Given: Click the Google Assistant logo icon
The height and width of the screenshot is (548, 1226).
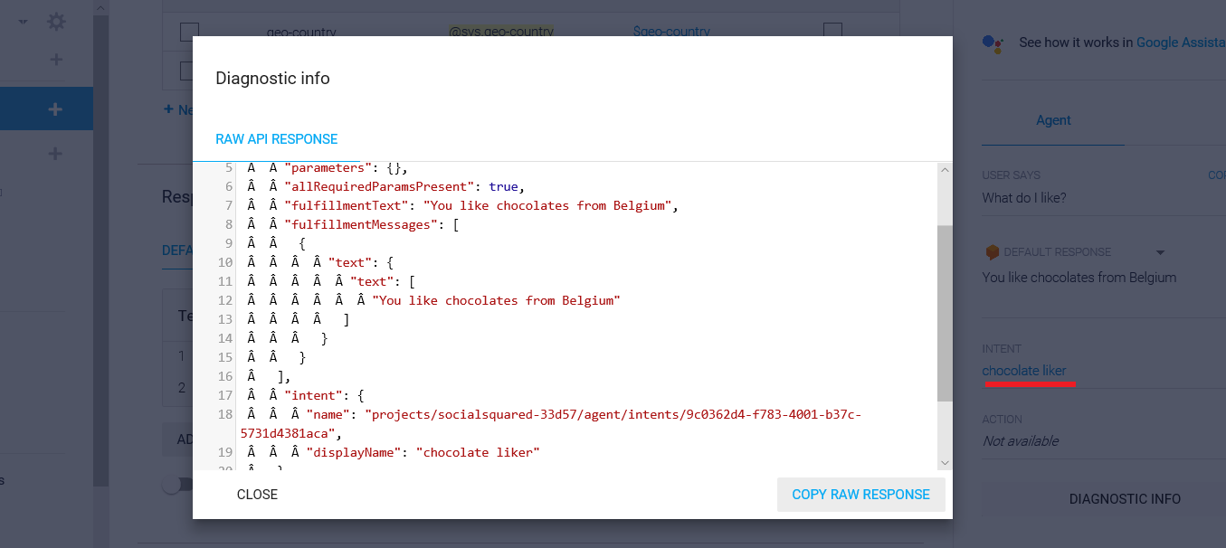Looking at the screenshot, I should pos(993,43).
